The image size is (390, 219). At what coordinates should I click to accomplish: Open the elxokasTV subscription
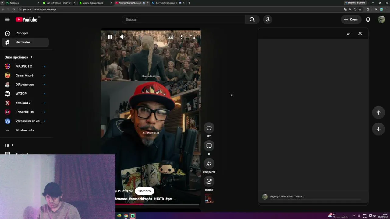pos(25,103)
